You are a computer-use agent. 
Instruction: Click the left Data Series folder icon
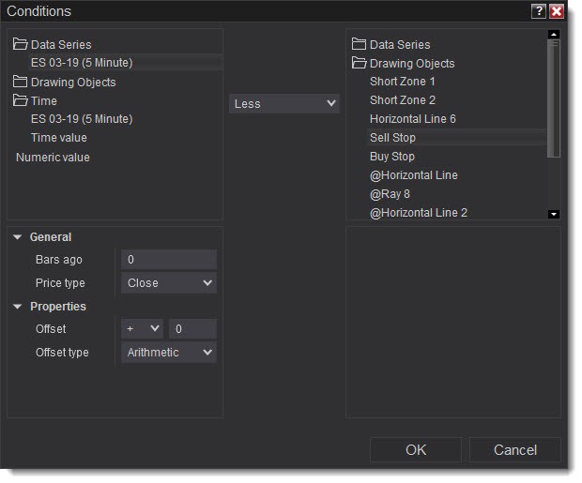(21, 45)
